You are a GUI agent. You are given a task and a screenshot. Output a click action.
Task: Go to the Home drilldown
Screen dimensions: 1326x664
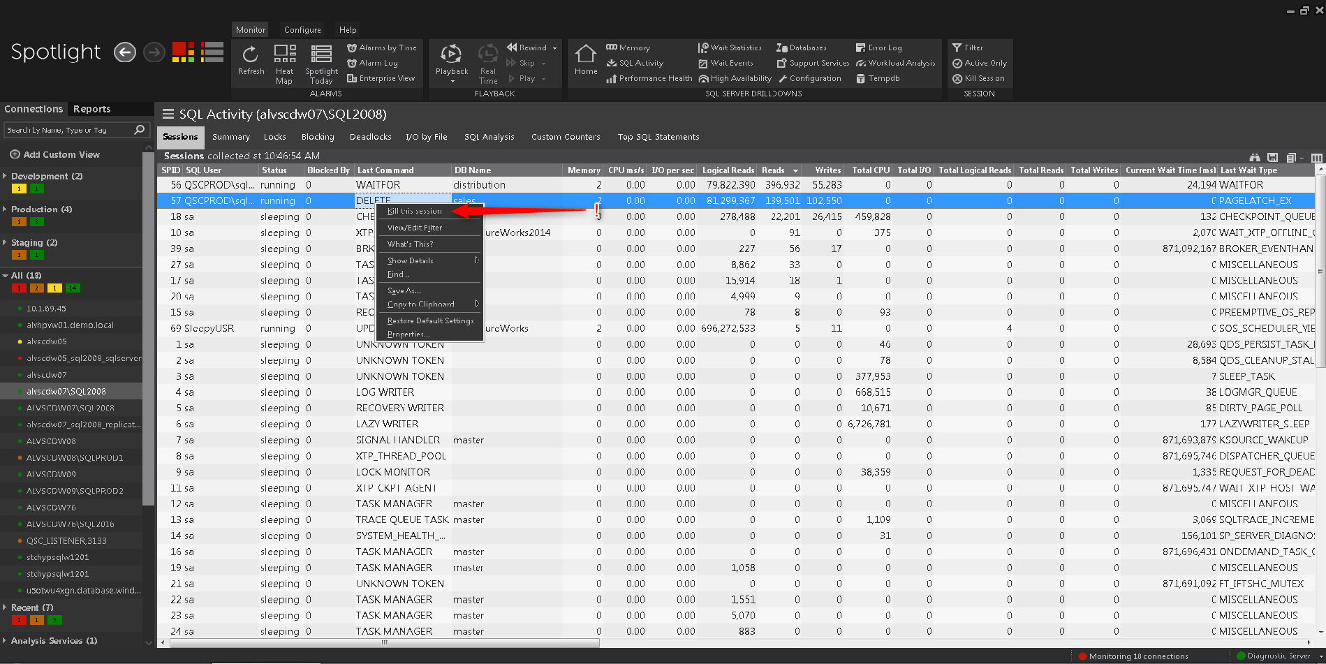pos(585,60)
